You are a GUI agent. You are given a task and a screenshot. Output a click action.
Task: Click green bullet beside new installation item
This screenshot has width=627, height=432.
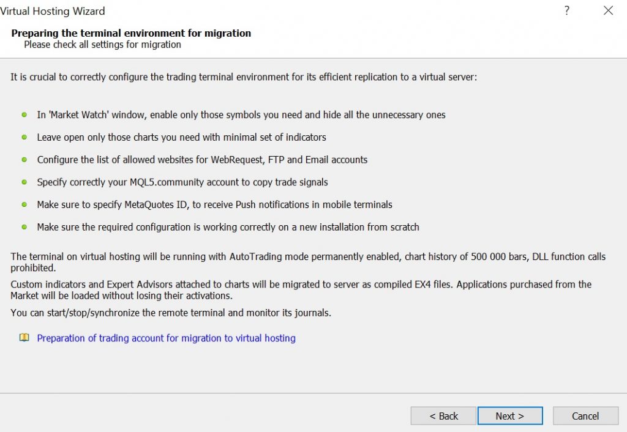pyautogui.click(x=24, y=226)
